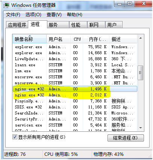Select mscorsvw.exe row with 6,460 K
The image size is (153, 160).
[75, 77]
